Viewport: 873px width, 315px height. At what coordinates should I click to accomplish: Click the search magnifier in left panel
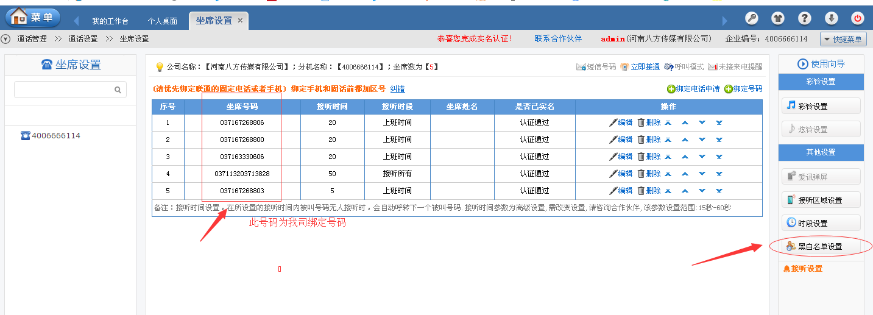coord(118,90)
